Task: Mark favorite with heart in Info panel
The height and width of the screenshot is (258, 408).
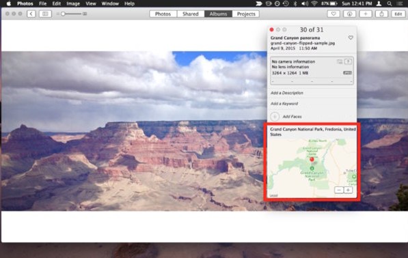Action: [x=351, y=38]
